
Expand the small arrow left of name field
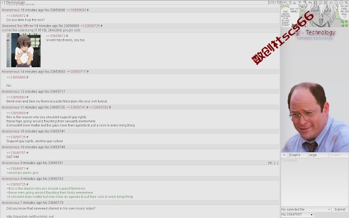284,155
